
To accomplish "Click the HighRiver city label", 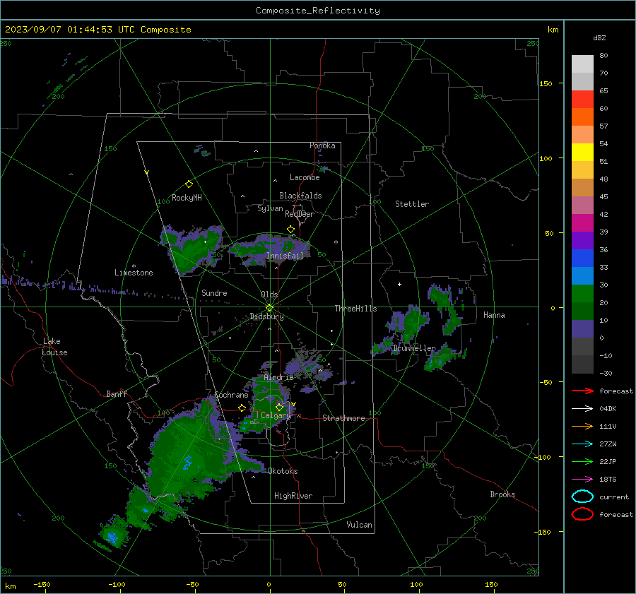I will point(293,496).
